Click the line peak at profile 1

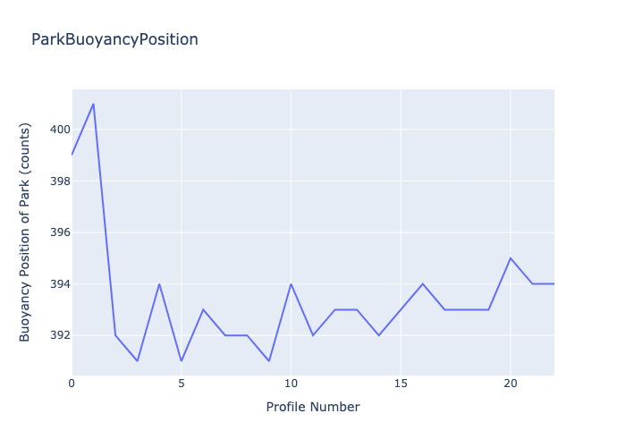(93, 104)
